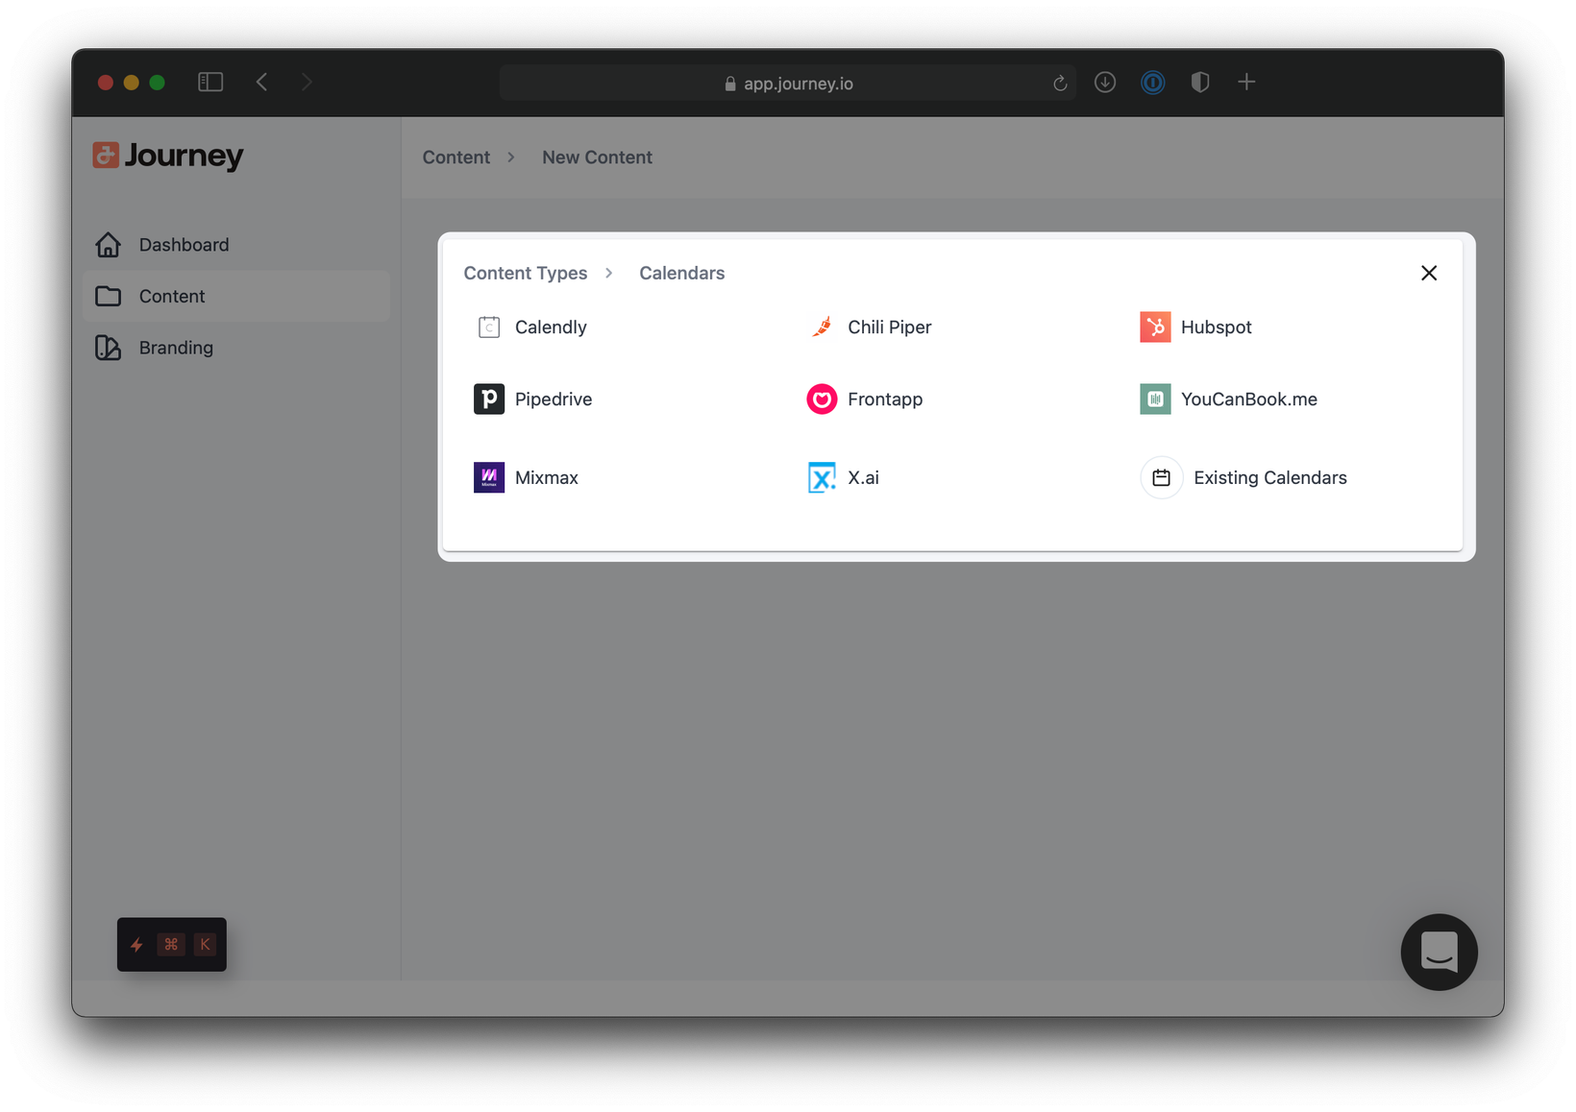Open the browser downloads icon
Screen dimensions: 1576x1112
(x=1105, y=83)
